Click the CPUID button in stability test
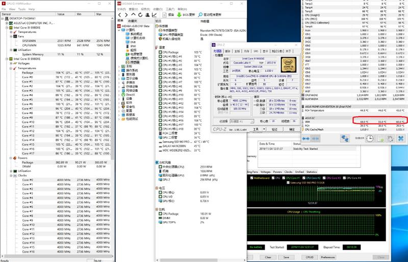Screen dimensions: 408x262 tap(310, 257)
